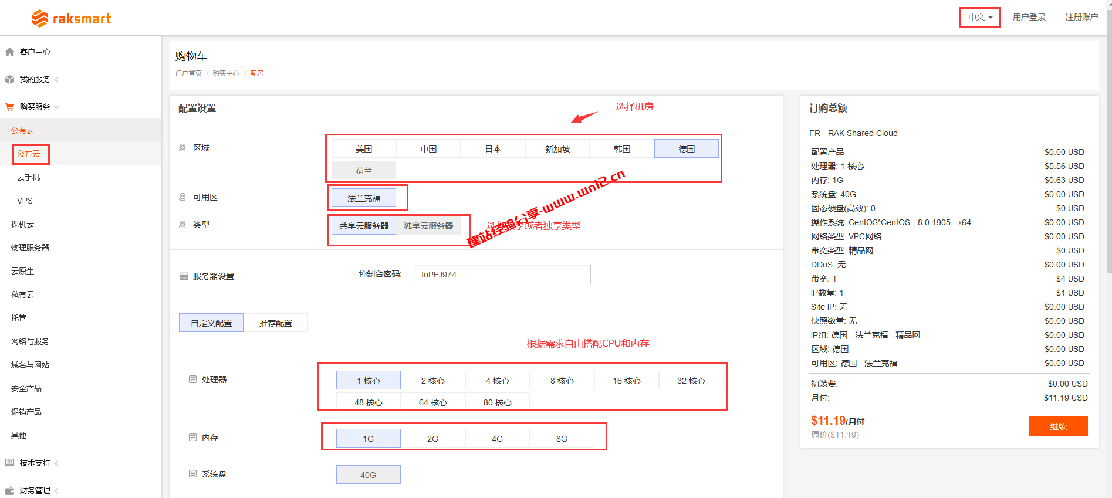Image resolution: width=1112 pixels, height=498 pixels.
Task: Select the 美国 region
Action: click(x=364, y=149)
